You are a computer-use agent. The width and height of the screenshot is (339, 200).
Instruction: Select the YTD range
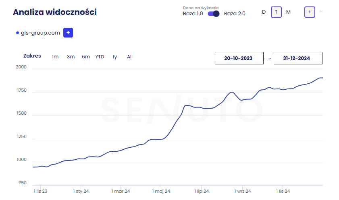(x=100, y=57)
